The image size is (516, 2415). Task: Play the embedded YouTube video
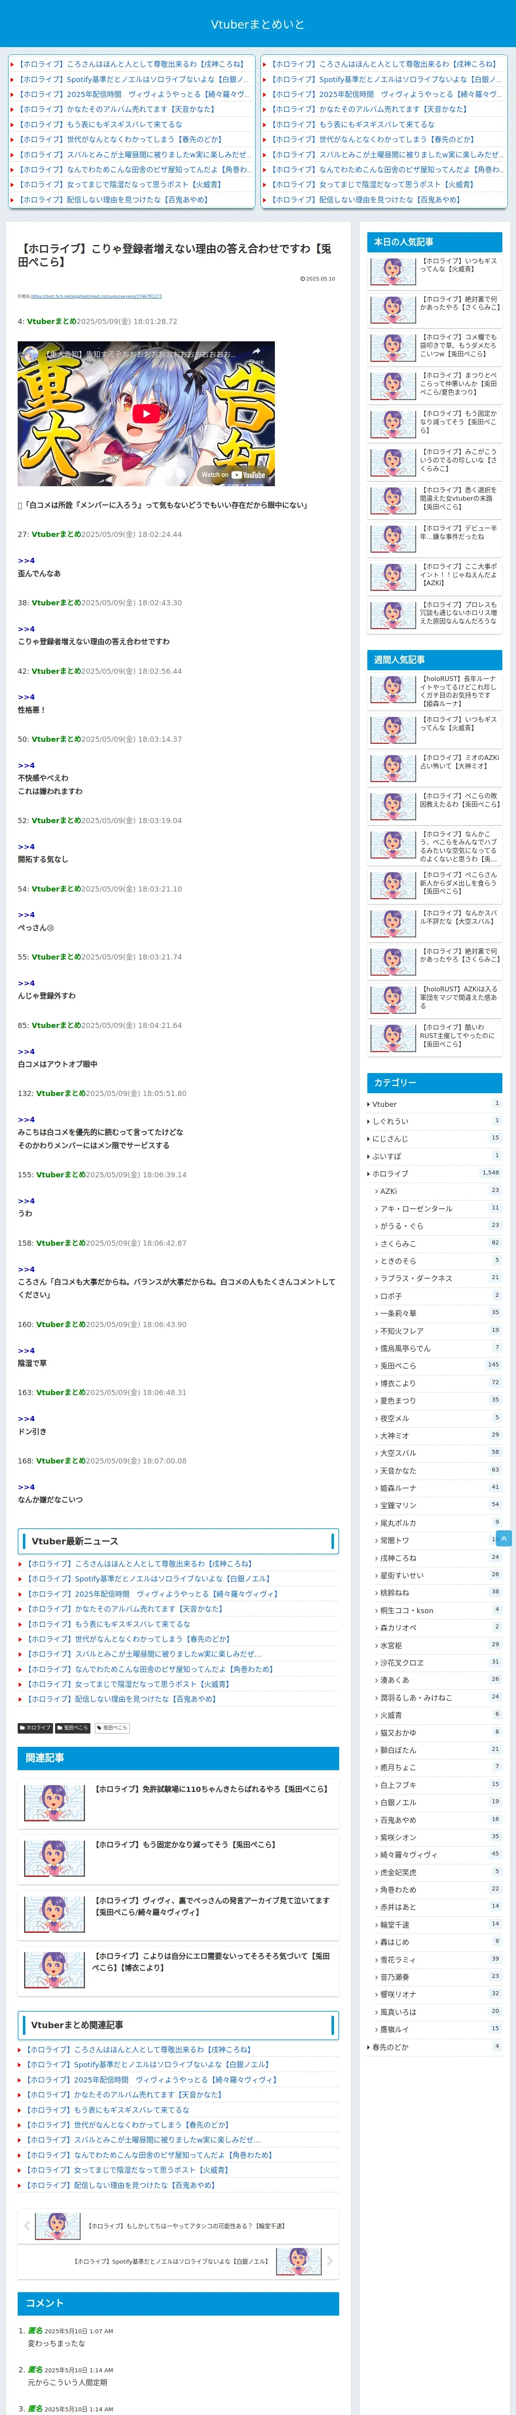(146, 413)
